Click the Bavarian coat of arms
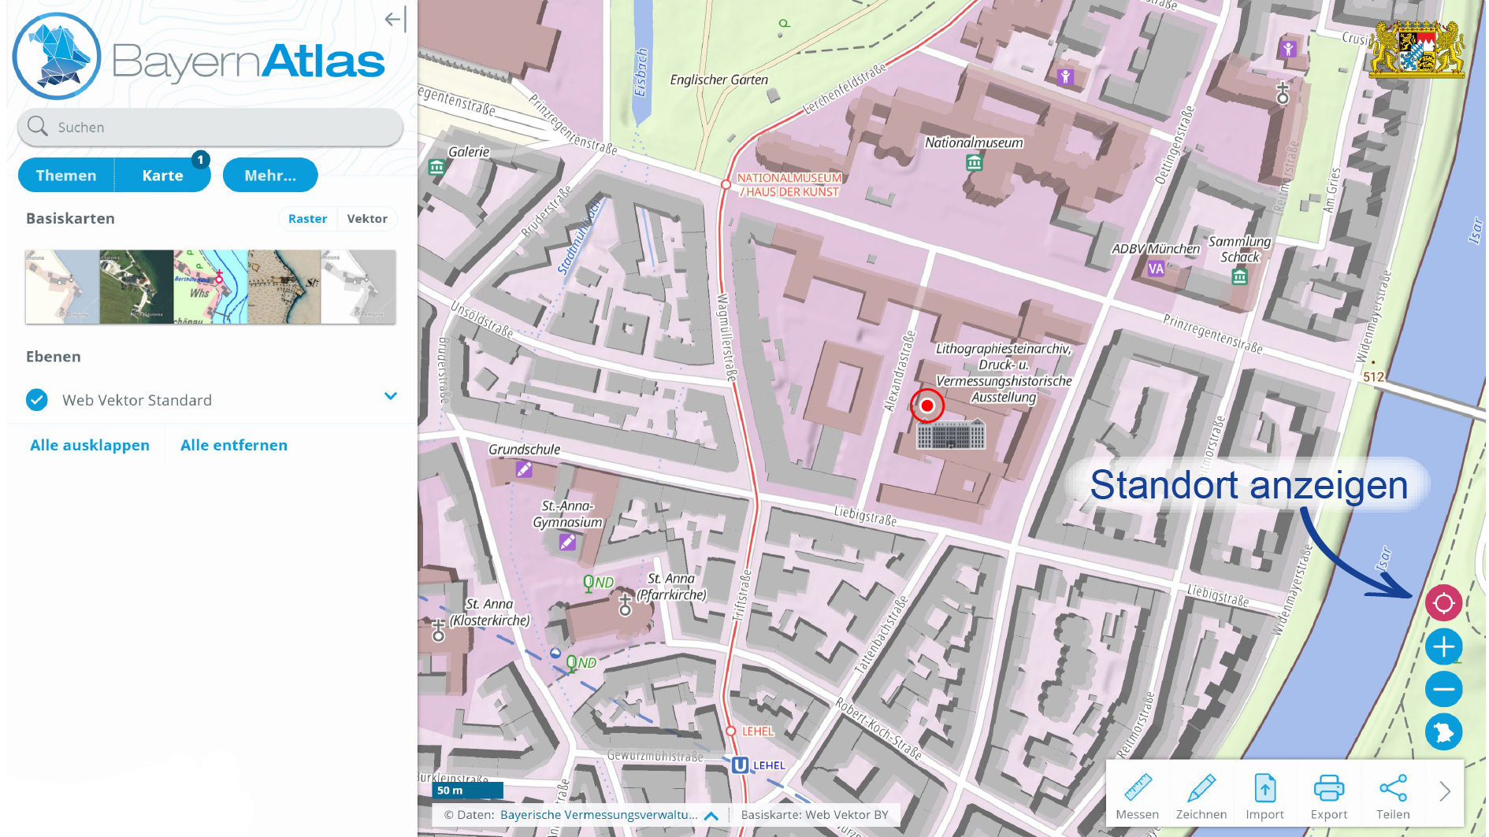This screenshot has height=837, width=1489. (1417, 49)
